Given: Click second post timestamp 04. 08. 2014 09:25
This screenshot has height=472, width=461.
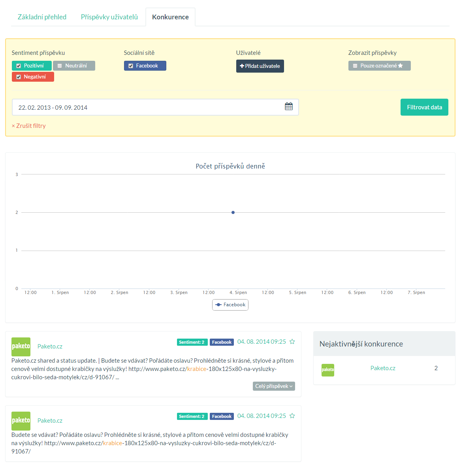Looking at the screenshot, I should point(262,416).
